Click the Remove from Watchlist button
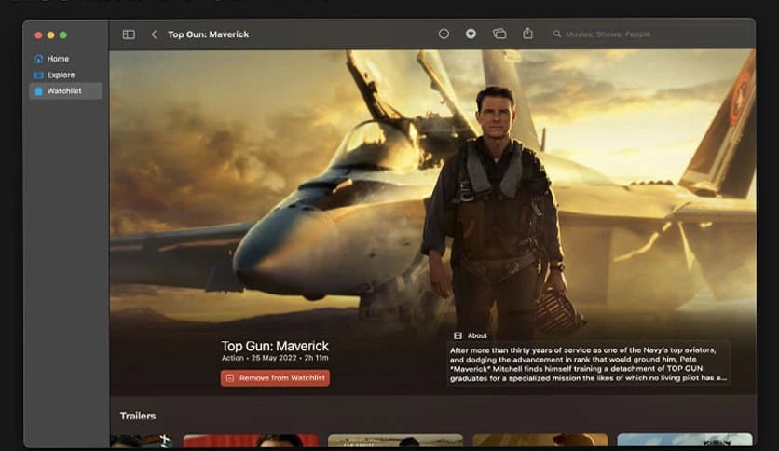Image resolution: width=779 pixels, height=451 pixels. pos(275,378)
